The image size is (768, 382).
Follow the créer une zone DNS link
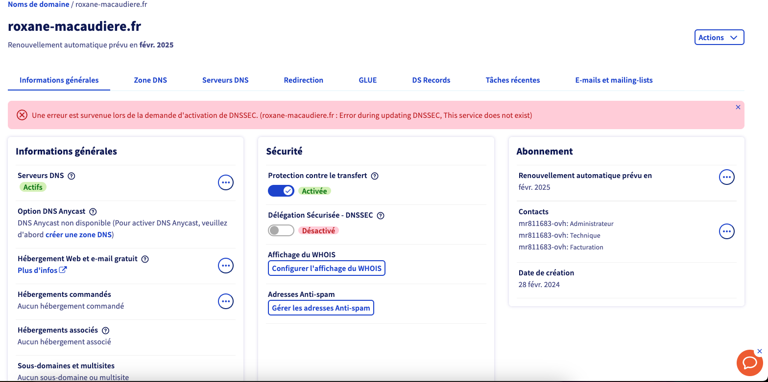[78, 235]
